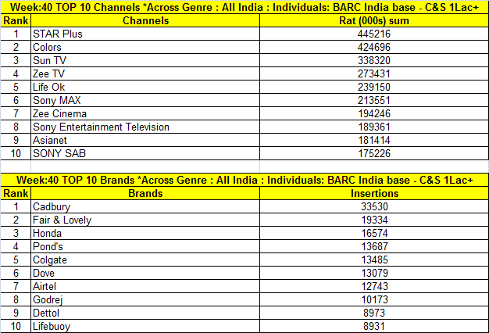Select rating value 194246

pyautogui.click(x=374, y=113)
